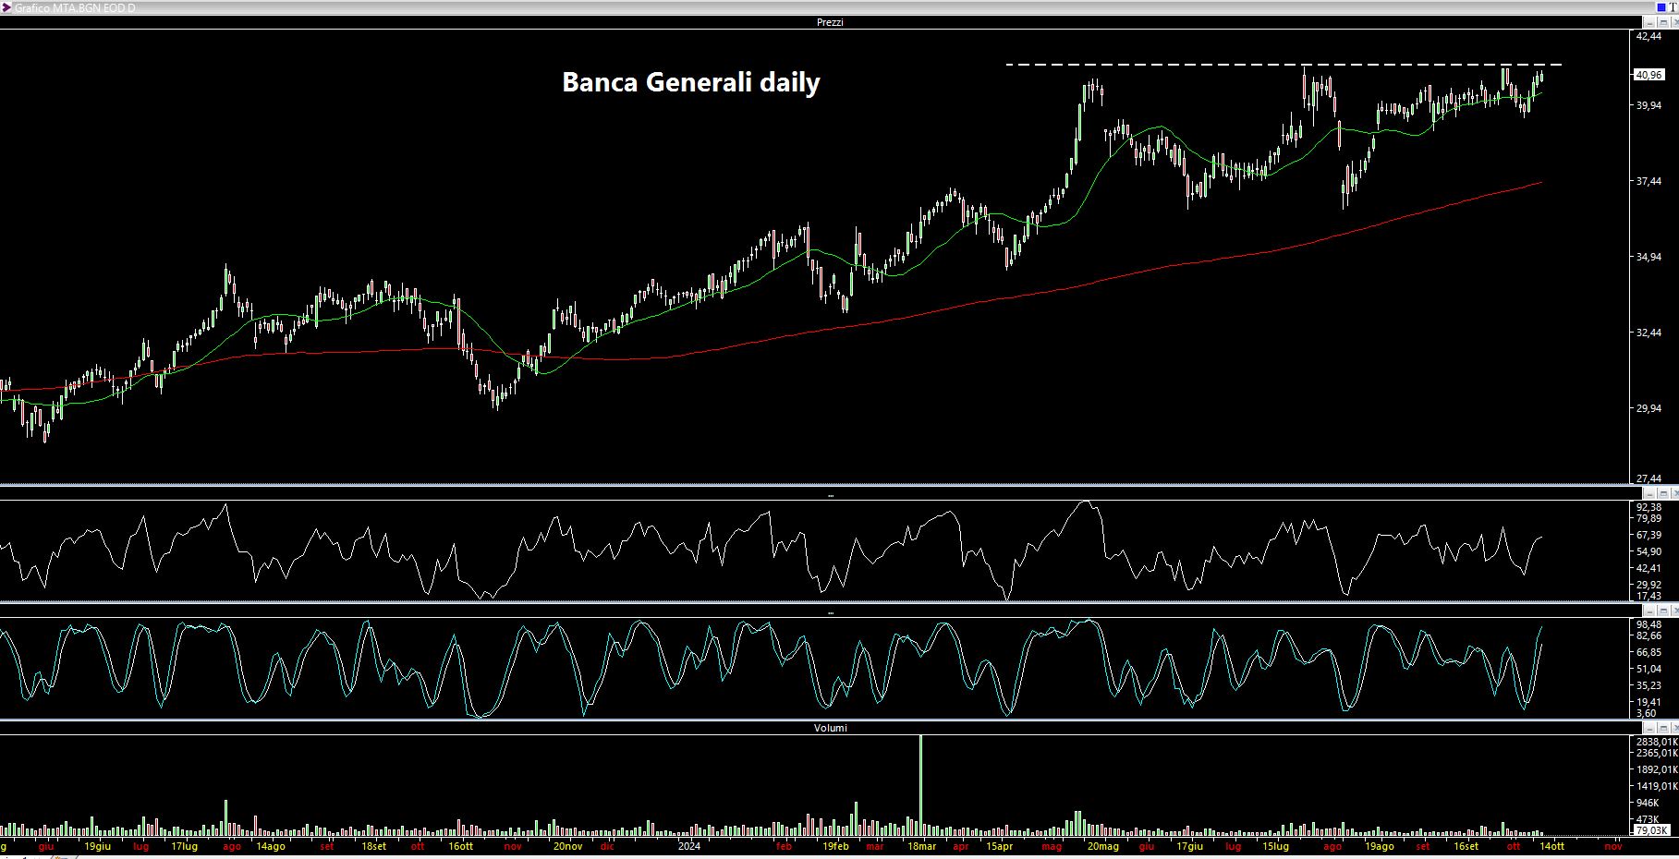Click the 17lug date marker

point(184,846)
